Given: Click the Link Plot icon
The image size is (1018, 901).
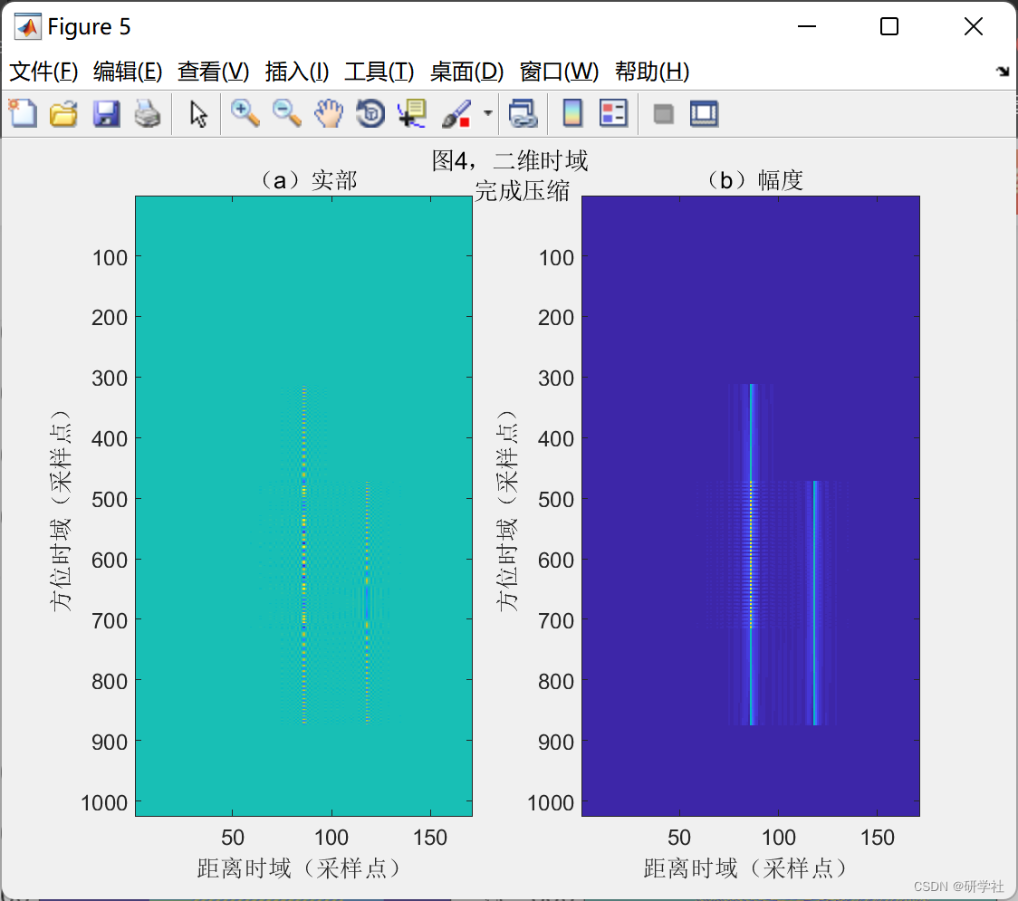Looking at the screenshot, I should (523, 113).
